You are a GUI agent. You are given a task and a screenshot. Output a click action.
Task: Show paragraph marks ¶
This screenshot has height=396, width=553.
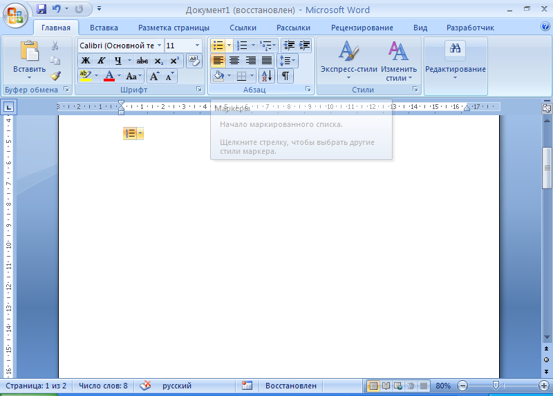285,76
